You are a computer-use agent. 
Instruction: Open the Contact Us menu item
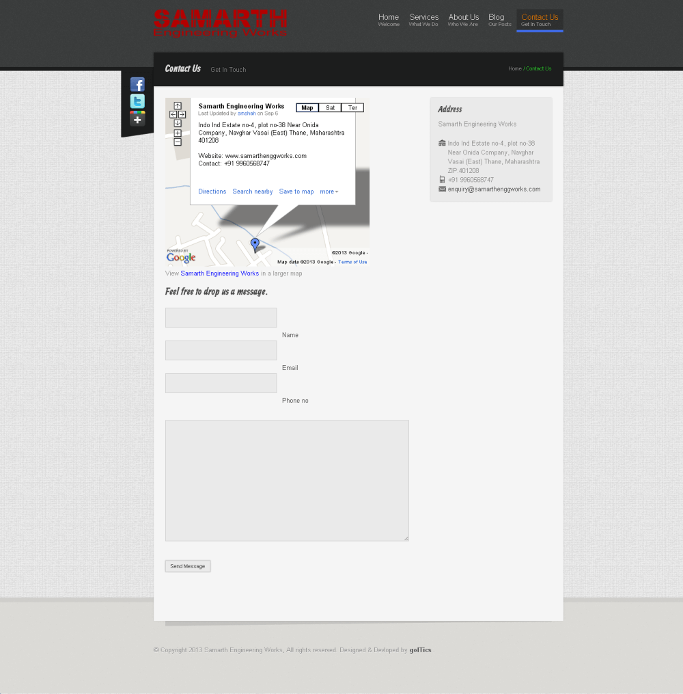540,21
